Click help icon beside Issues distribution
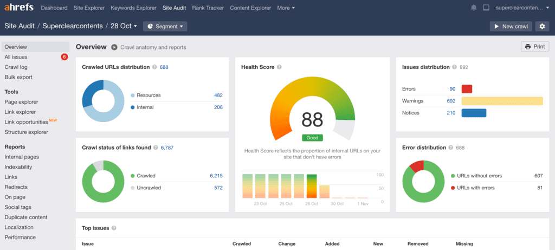The width and height of the screenshot is (555, 250). tap(455, 67)
